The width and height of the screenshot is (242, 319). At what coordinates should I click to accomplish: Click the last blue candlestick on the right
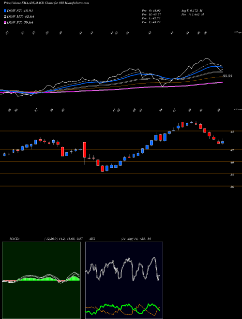point(223,142)
